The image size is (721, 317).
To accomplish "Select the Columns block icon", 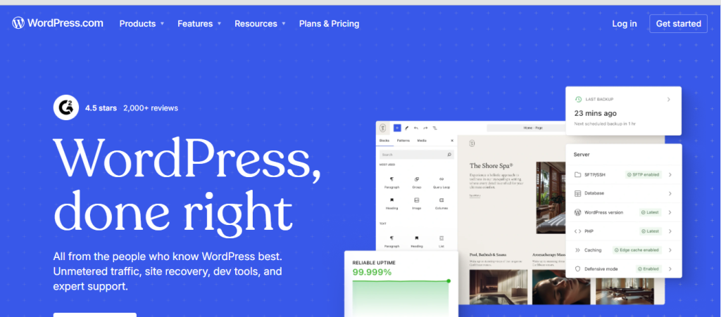I will 441,201.
